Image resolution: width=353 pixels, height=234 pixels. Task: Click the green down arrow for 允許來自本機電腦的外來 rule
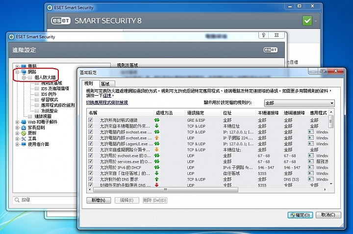tap(157, 126)
